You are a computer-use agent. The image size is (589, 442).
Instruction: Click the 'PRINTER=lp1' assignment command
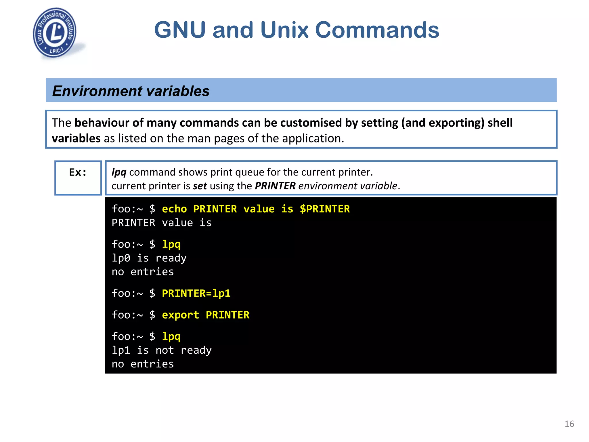pos(196,294)
